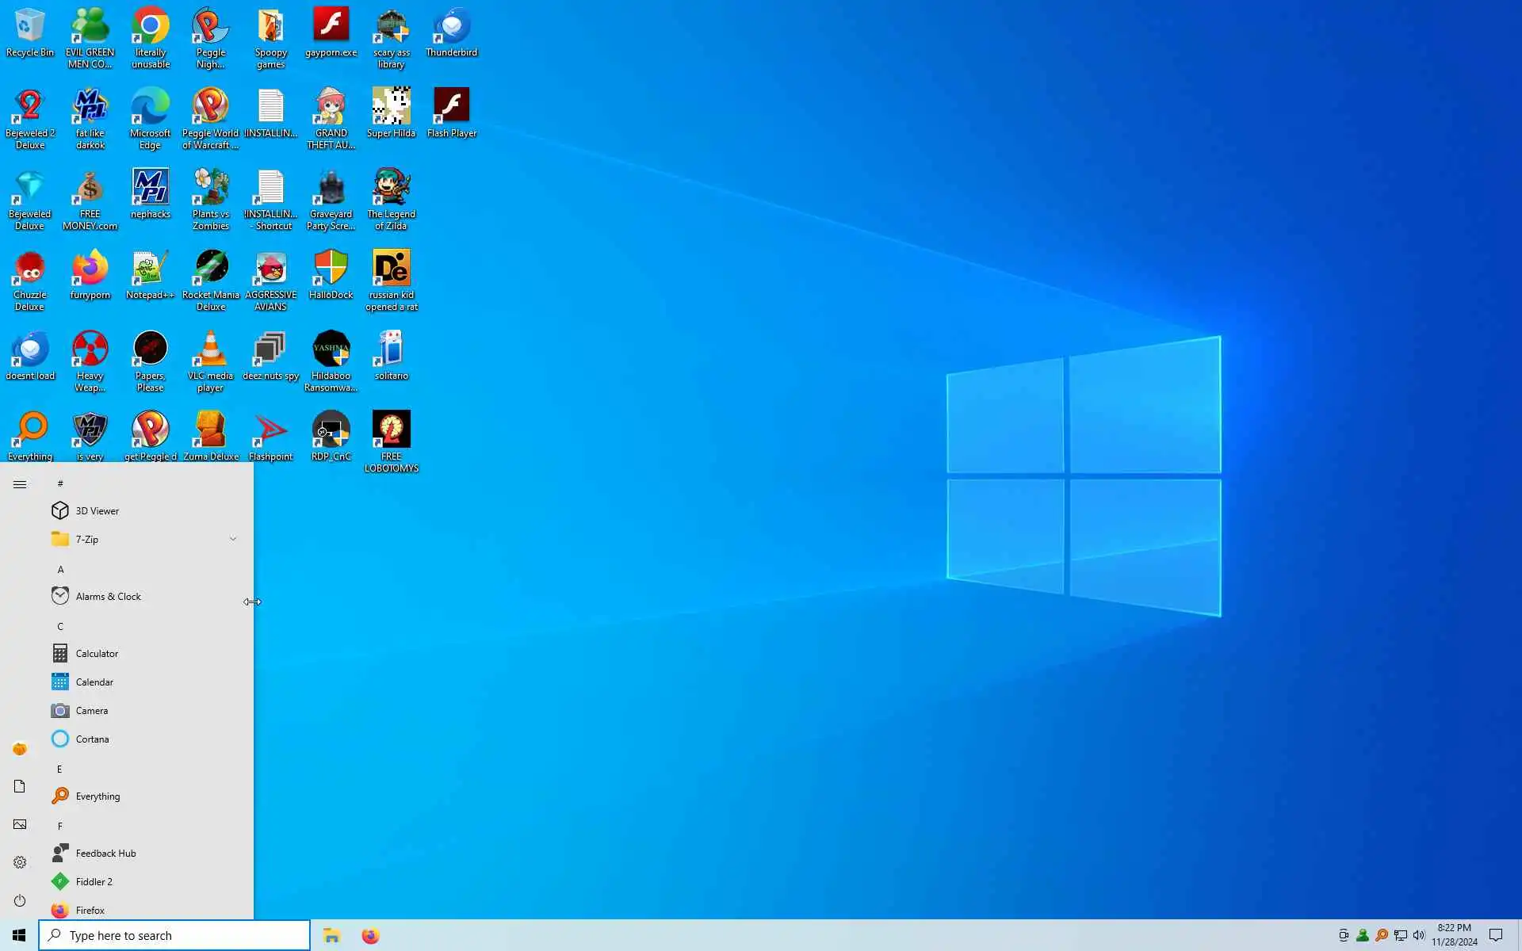Click the taskbar search box
Viewport: 1522px width, 951px height.
(x=174, y=935)
